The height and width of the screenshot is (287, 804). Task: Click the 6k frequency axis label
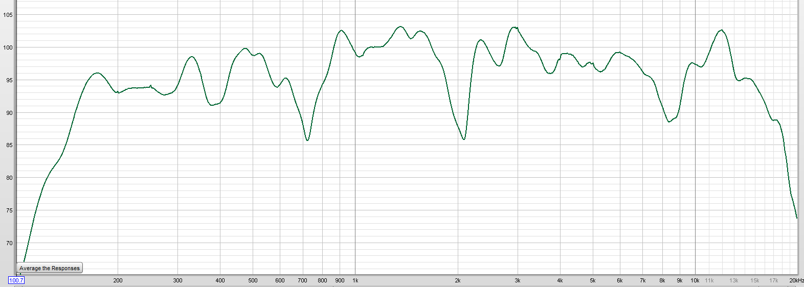pos(620,280)
